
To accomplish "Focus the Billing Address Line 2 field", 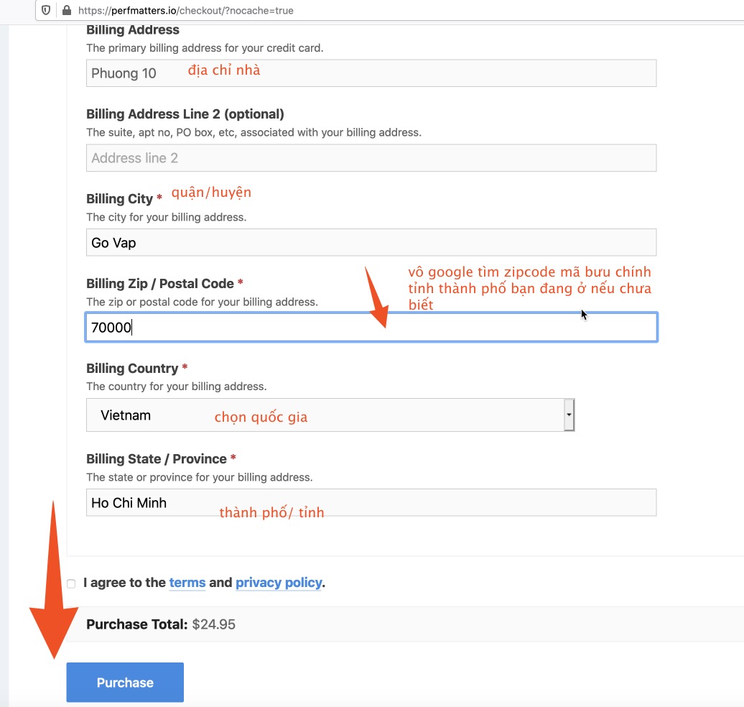I will [371, 158].
